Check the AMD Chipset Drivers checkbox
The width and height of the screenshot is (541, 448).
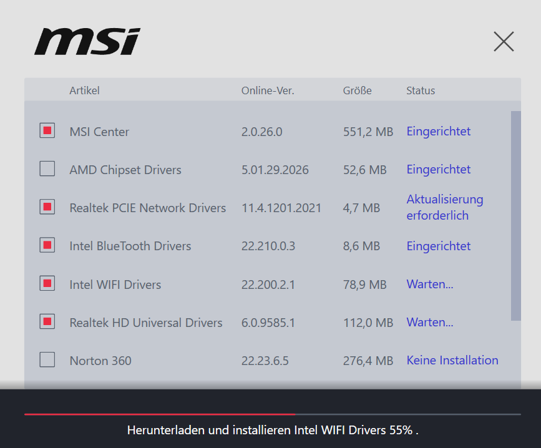point(47,168)
